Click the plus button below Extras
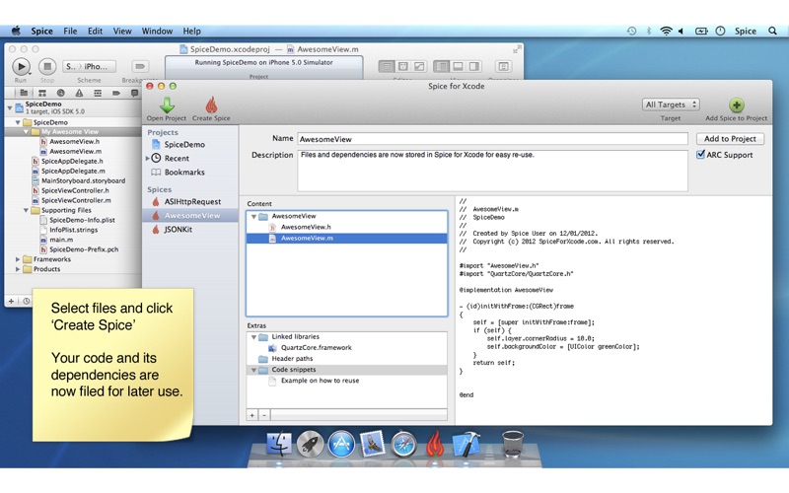Image resolution: width=789 pixels, height=493 pixels. click(252, 415)
